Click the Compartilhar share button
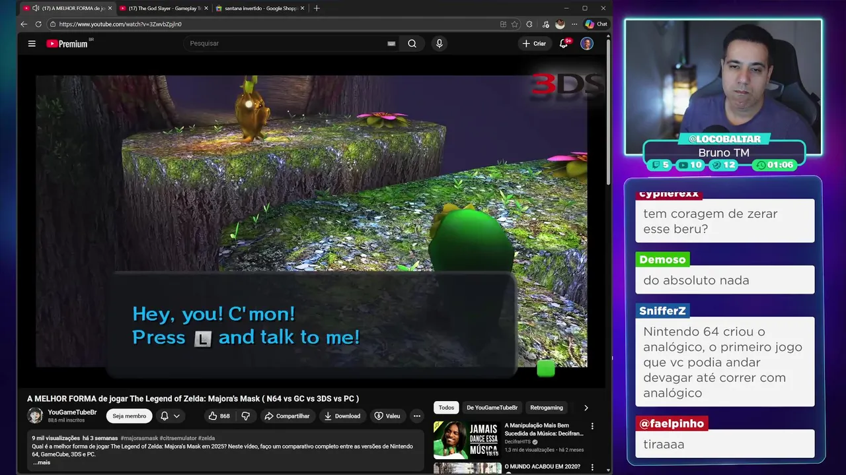 tap(287, 416)
